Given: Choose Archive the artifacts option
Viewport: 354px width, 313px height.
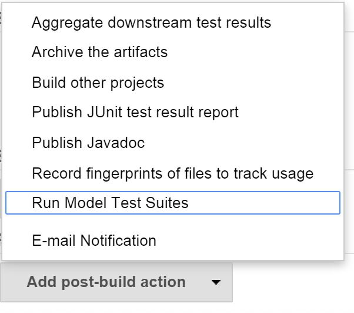Looking at the screenshot, I should (x=99, y=52).
